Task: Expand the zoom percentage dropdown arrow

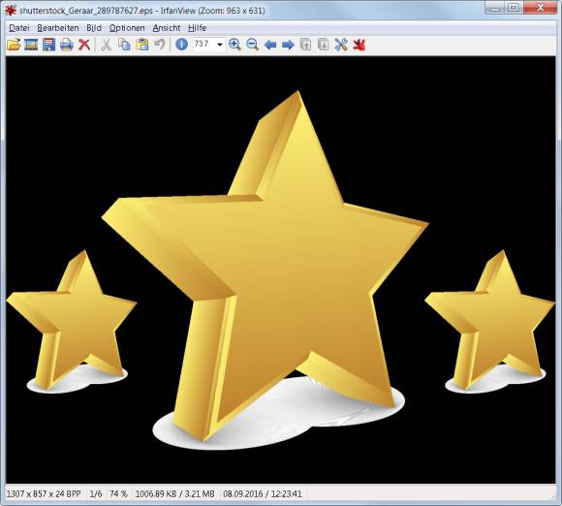Action: 220,45
